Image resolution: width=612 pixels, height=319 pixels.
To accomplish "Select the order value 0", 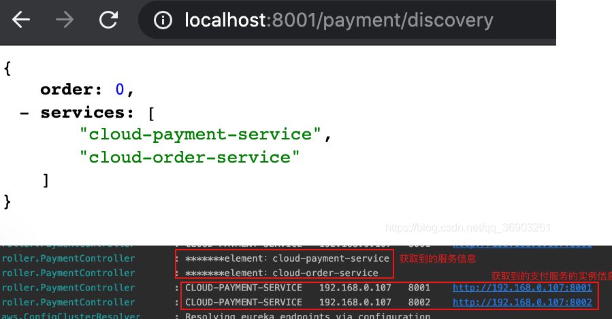I will (120, 90).
